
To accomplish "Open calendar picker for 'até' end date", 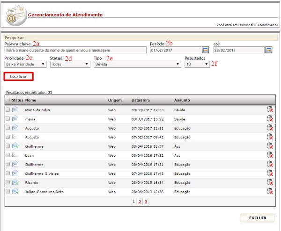I will (x=269, y=50).
